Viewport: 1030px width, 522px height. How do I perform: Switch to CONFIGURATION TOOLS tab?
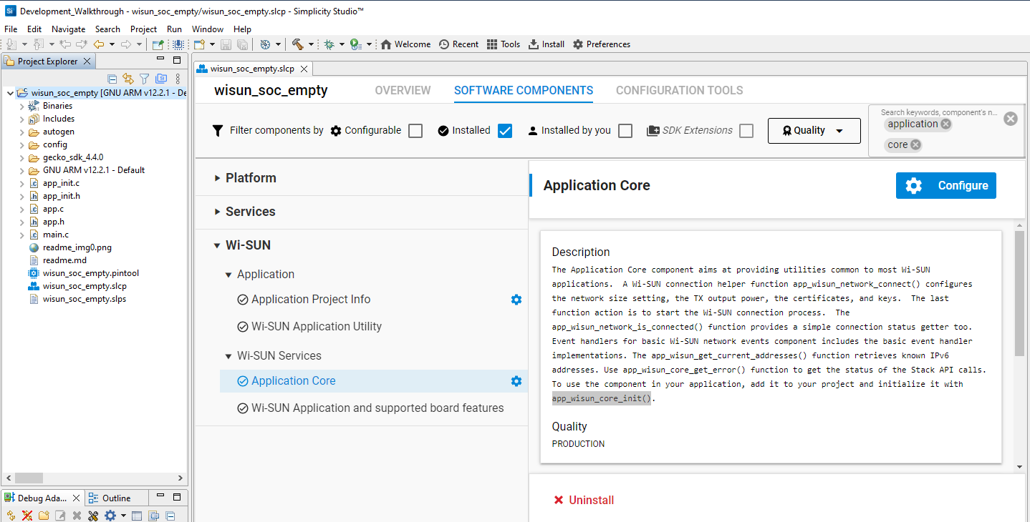[680, 90]
